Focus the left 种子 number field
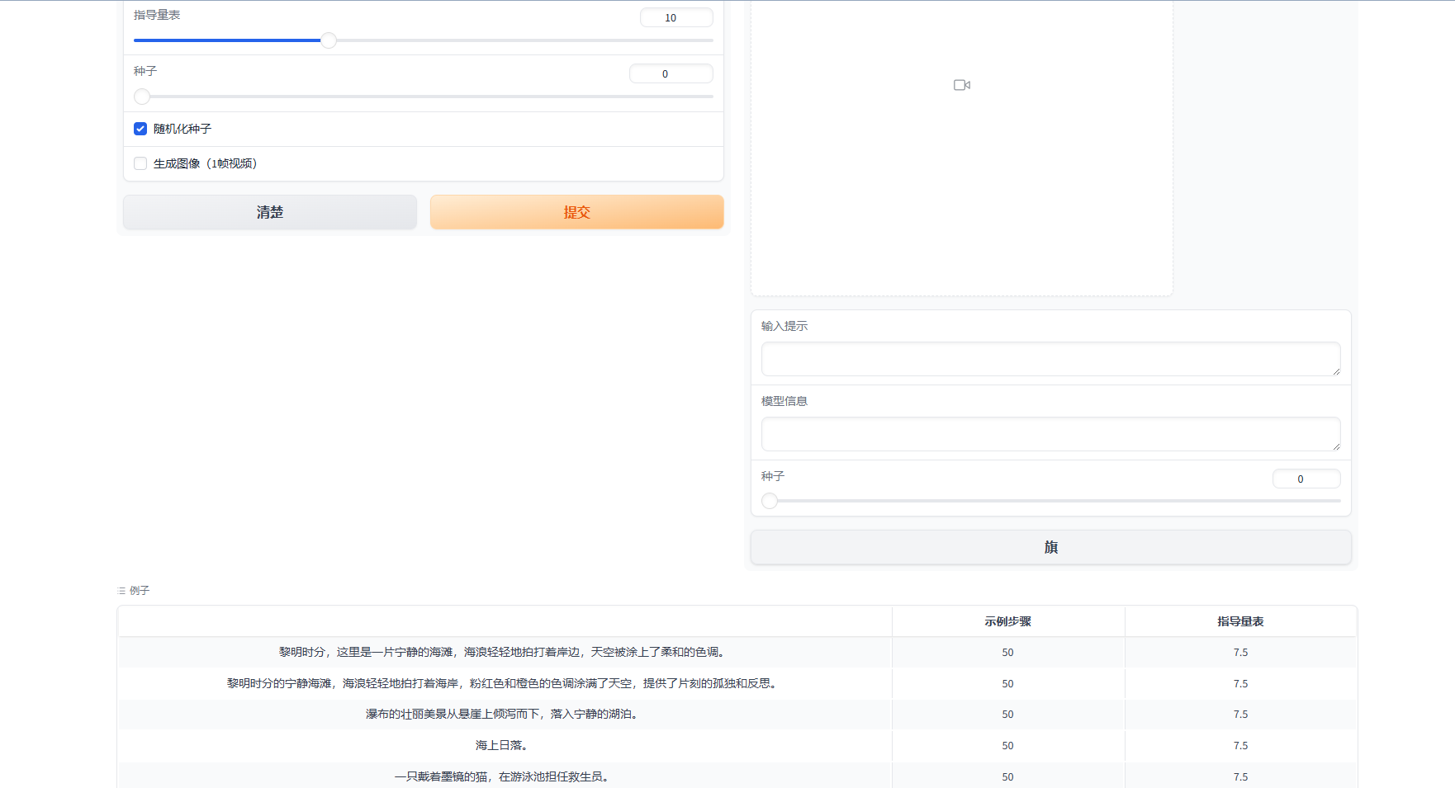1455x788 pixels. click(671, 73)
